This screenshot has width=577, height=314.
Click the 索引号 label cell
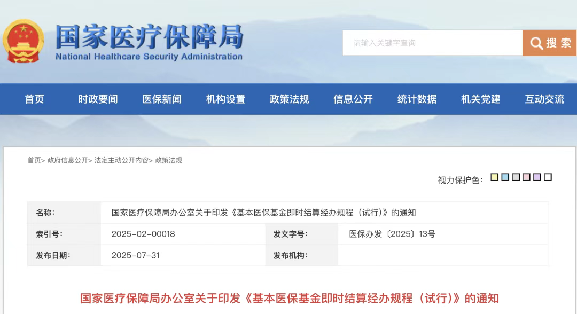click(65, 234)
